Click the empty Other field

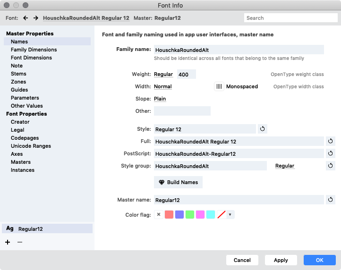click(182, 111)
